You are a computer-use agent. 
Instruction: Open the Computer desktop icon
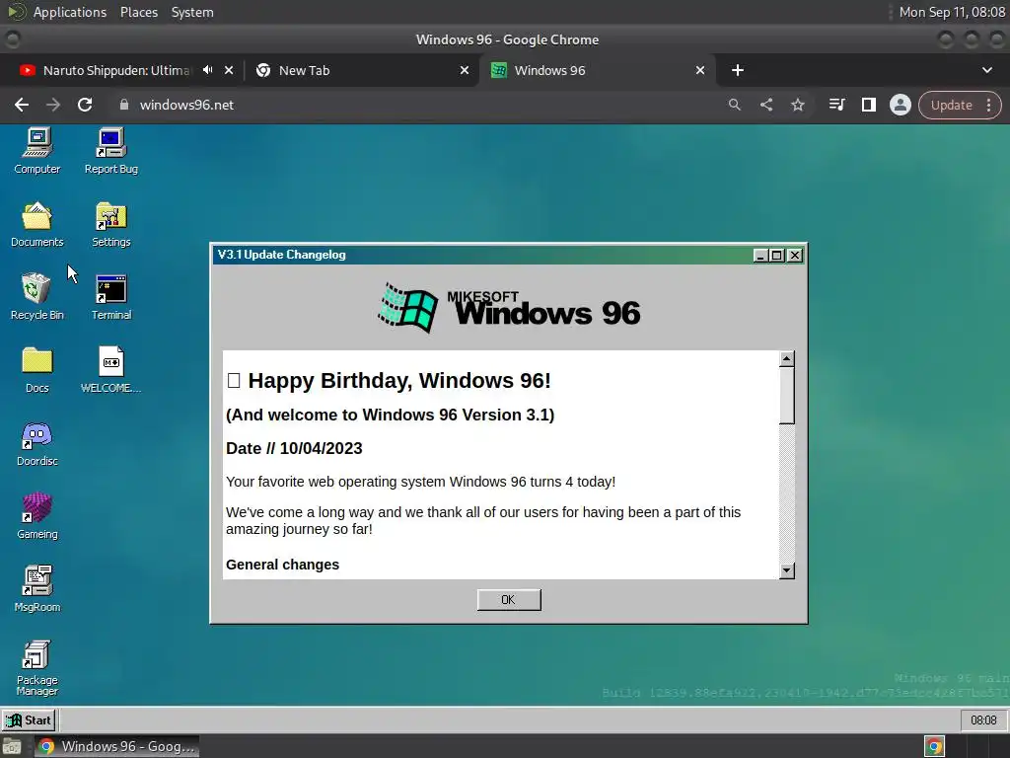[36, 151]
